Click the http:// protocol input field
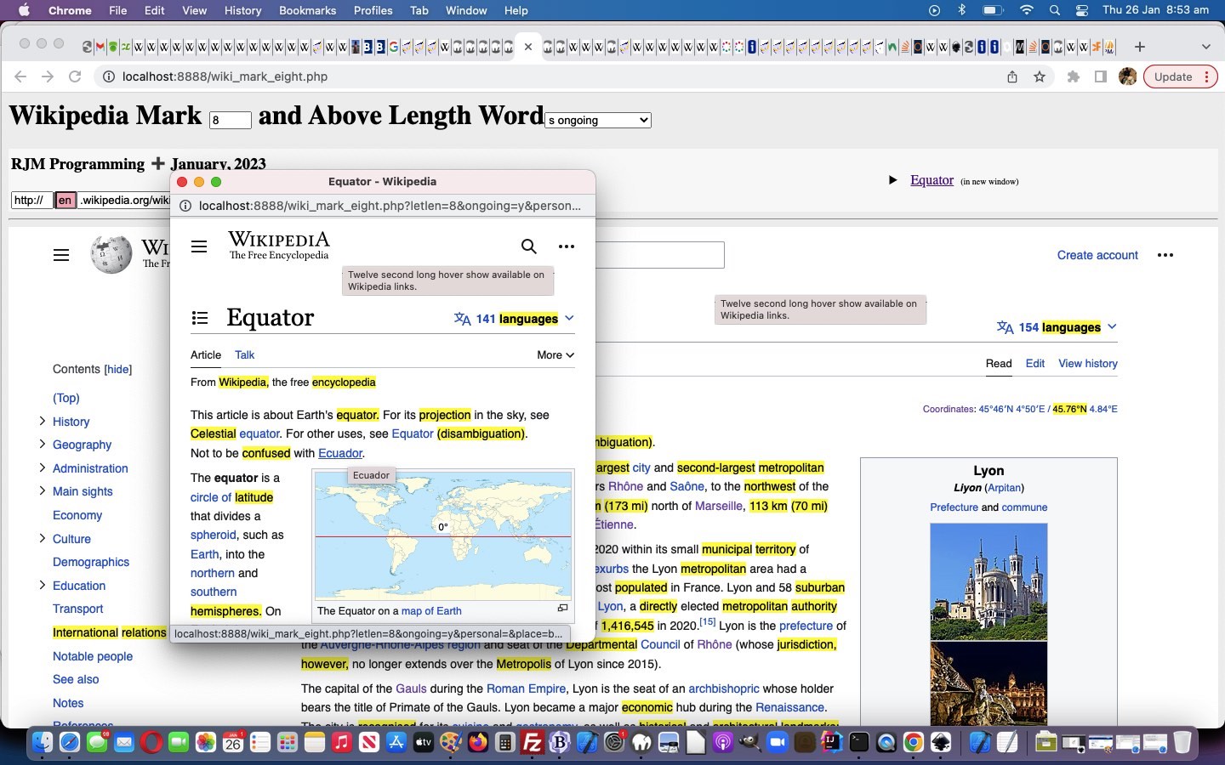 (x=32, y=200)
